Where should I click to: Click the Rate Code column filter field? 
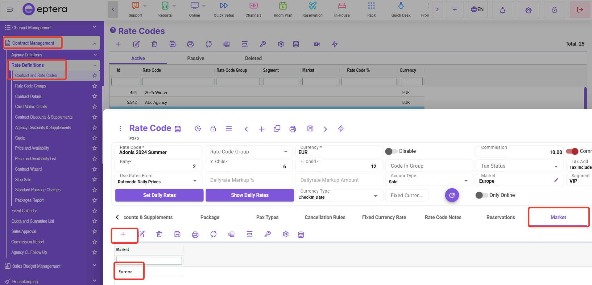[178, 81]
